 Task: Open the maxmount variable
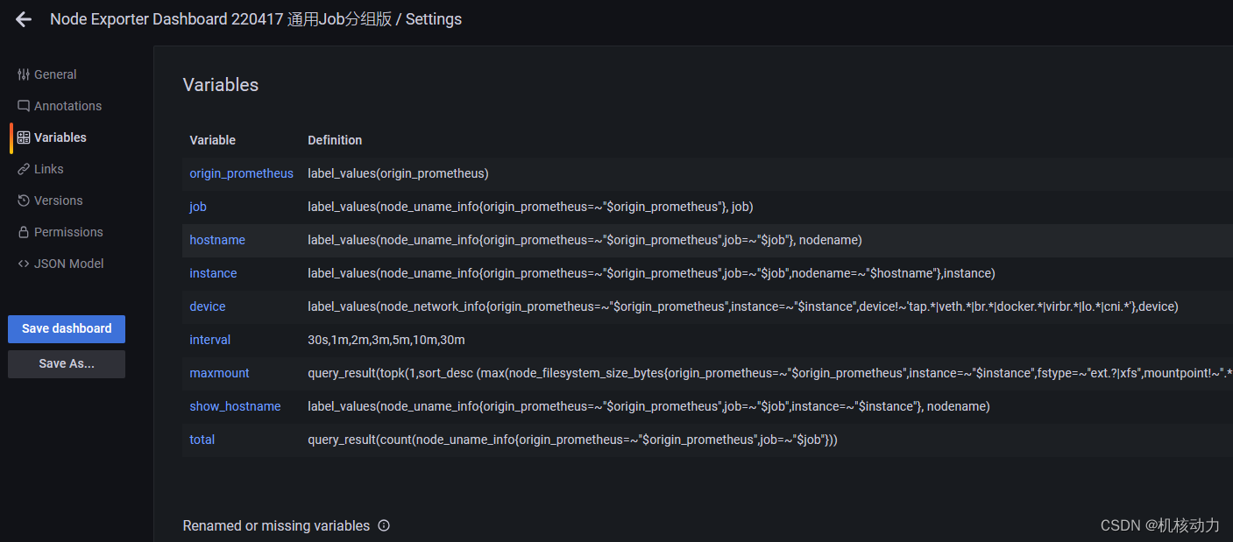coord(219,373)
